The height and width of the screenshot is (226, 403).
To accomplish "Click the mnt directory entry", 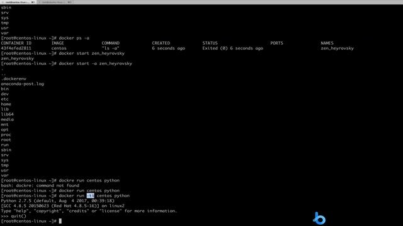I will (4, 124).
